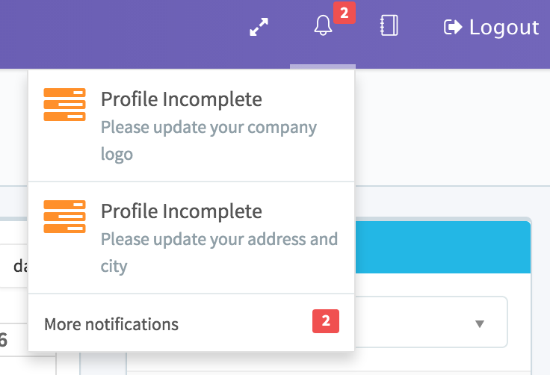Click the table cell showing 6
This screenshot has width=550, height=375.
click(x=6, y=341)
